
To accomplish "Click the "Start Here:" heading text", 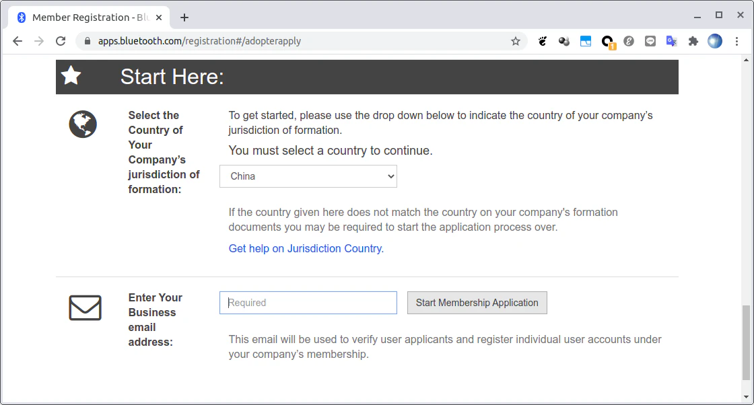I will (x=172, y=77).
